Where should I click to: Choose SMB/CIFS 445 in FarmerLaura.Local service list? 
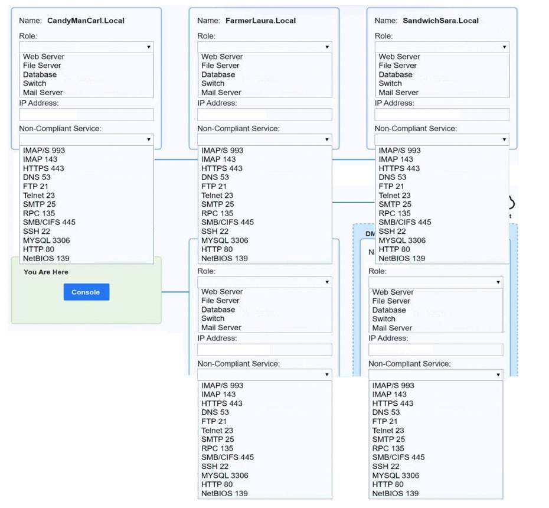(x=227, y=222)
